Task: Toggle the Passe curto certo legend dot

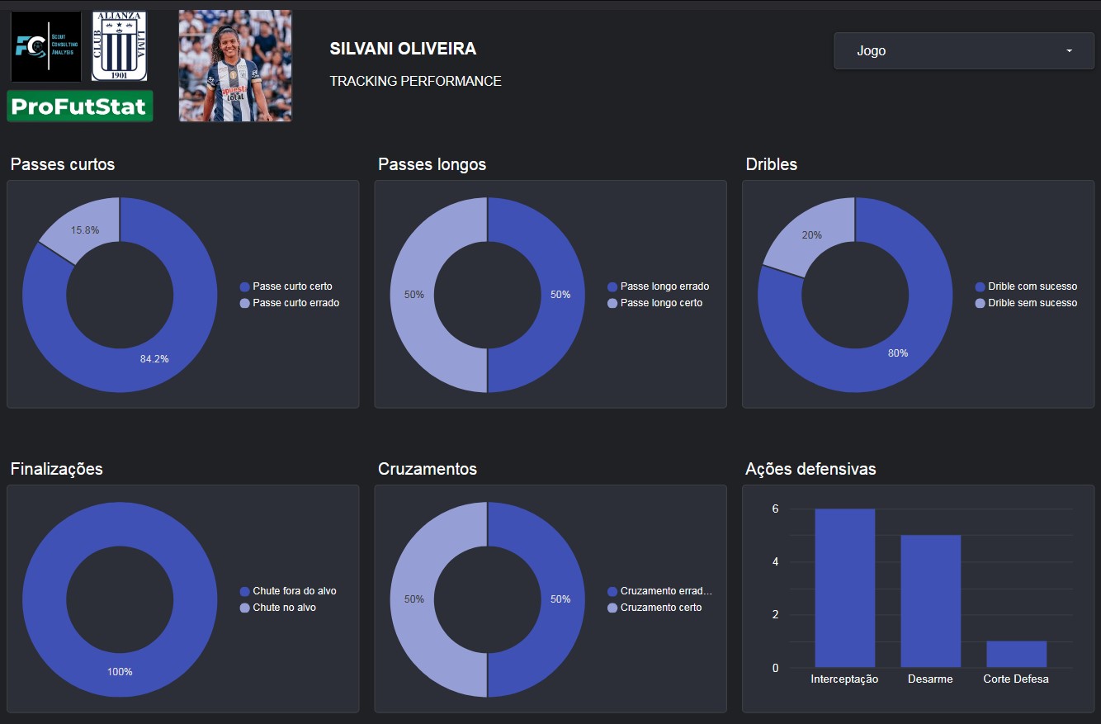Action: point(244,286)
